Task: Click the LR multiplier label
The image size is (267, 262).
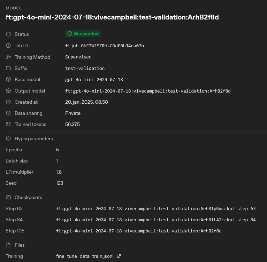Action: point(20,172)
